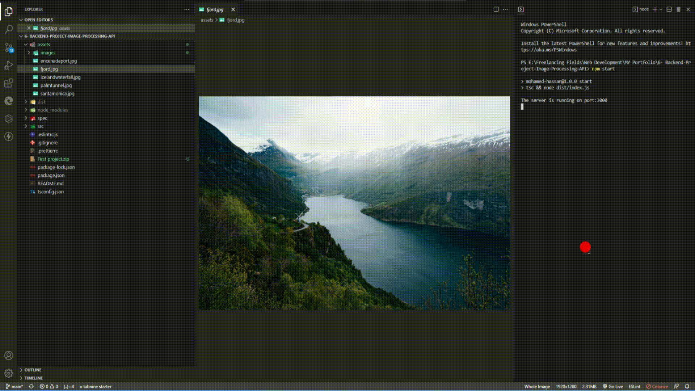695x391 pixels.
Task: Open Run and Debug view
Action: (x=9, y=65)
